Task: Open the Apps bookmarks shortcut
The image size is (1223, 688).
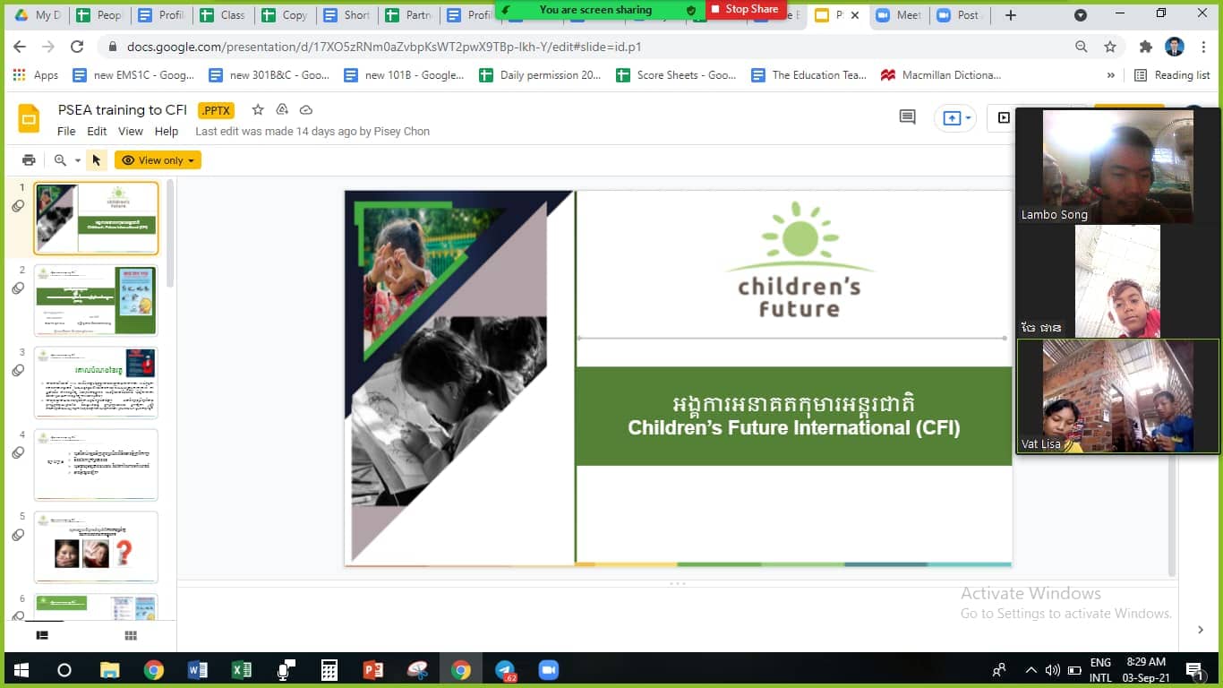Action: pos(36,75)
